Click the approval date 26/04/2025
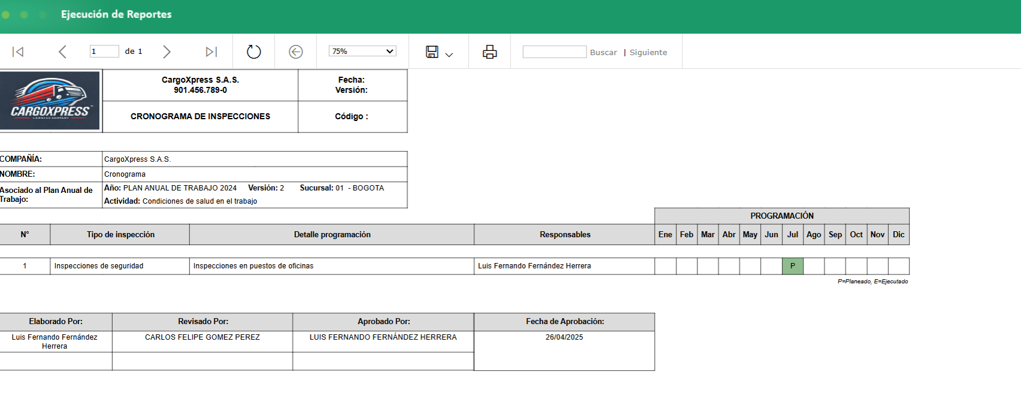Image resolution: width=1021 pixels, height=399 pixels. pos(564,337)
